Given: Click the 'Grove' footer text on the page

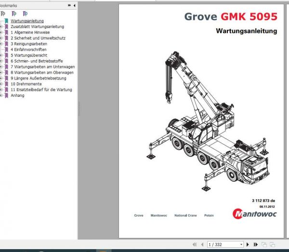Looking at the screenshot, I should point(139,215).
